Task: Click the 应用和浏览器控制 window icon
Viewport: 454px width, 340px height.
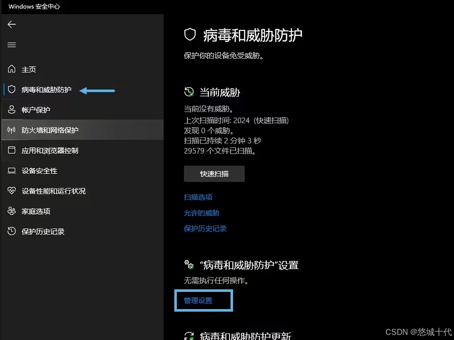Action: click(12, 150)
